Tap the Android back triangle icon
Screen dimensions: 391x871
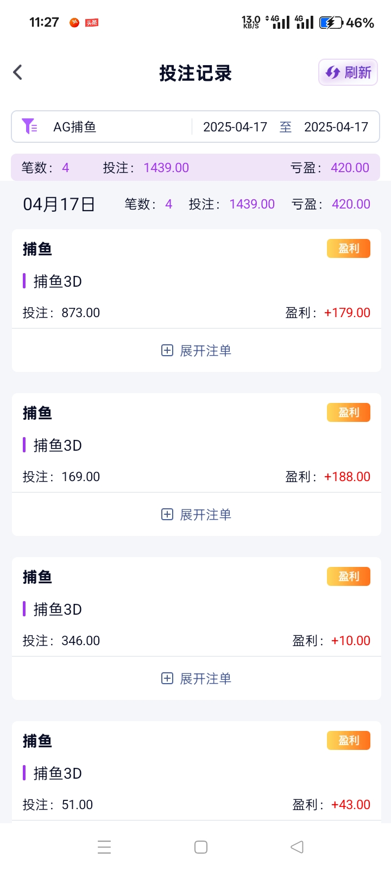297,847
